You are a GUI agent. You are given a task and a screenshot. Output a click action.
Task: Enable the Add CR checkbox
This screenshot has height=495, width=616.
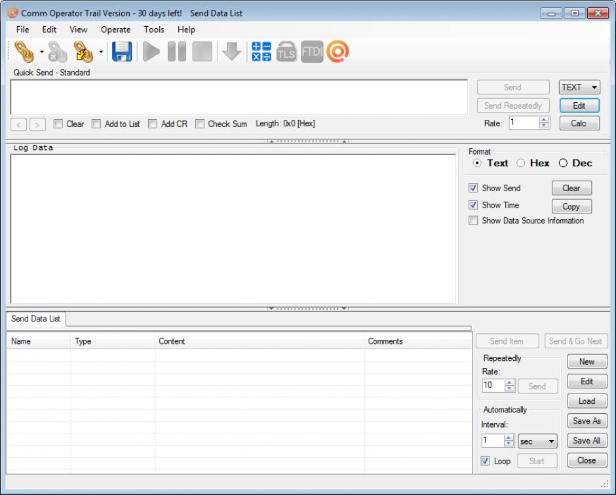(153, 124)
